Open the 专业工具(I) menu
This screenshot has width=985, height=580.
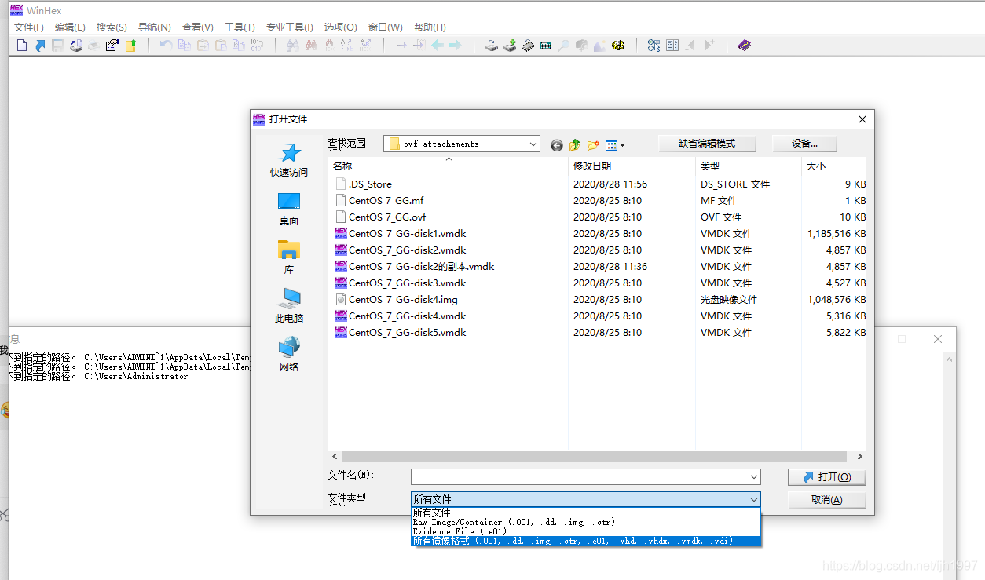289,27
